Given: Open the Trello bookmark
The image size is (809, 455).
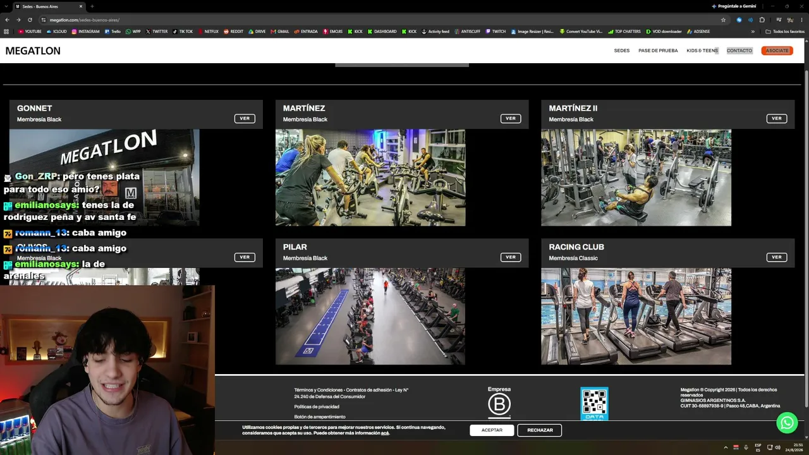Looking at the screenshot, I should click(x=113, y=32).
